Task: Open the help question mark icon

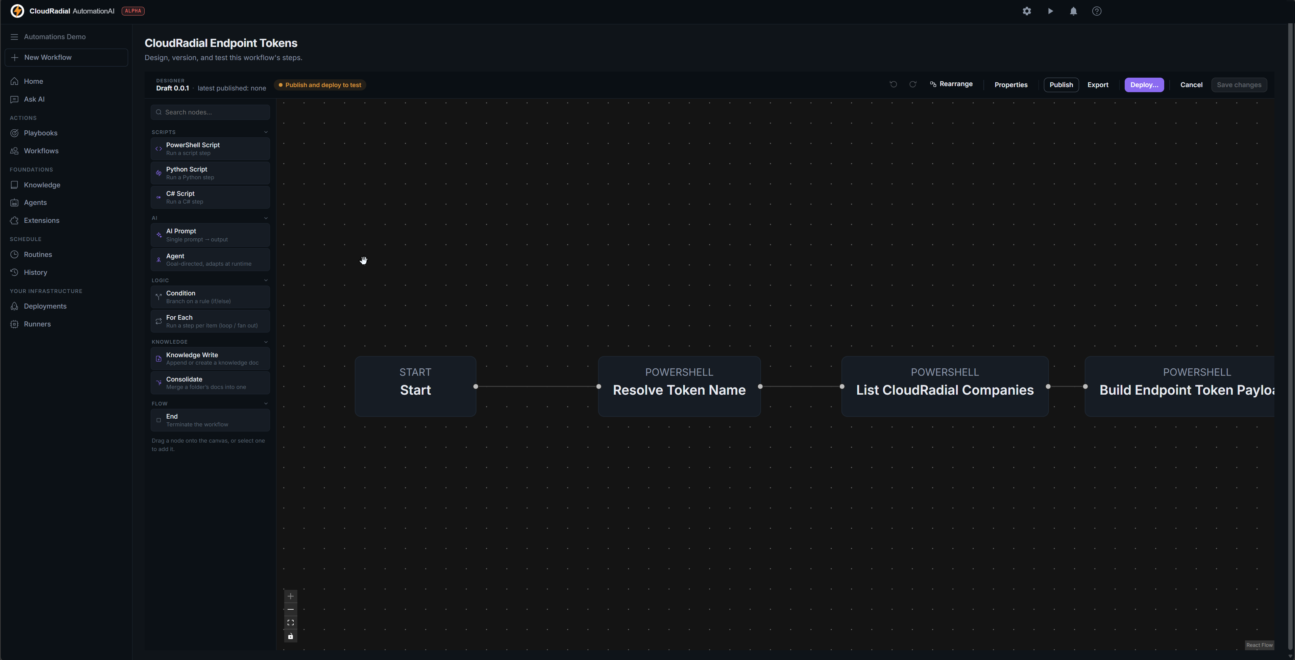Action: [1097, 11]
